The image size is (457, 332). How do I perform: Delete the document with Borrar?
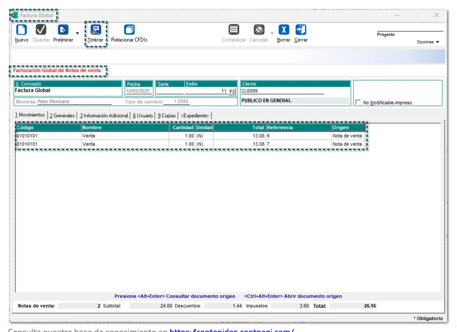point(284,34)
